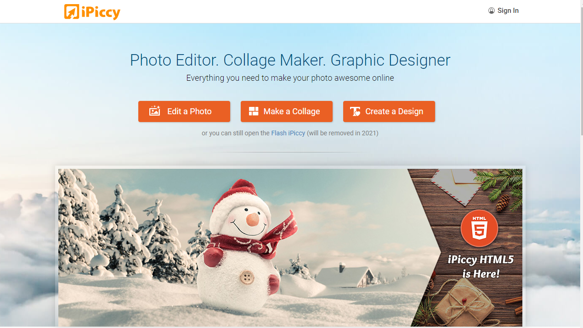Open the Flash iPiccy link
Image resolution: width=583 pixels, height=328 pixels.
click(x=288, y=133)
